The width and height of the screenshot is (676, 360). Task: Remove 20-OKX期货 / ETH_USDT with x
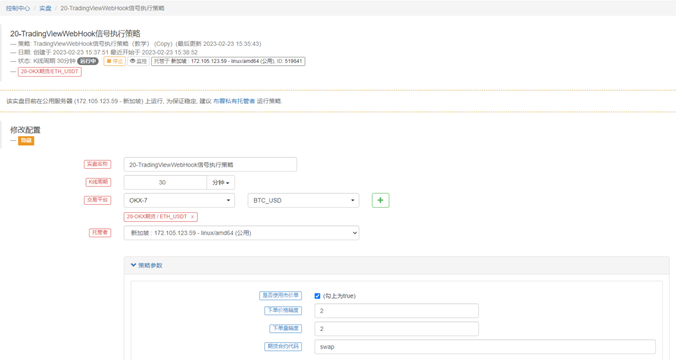tap(192, 217)
